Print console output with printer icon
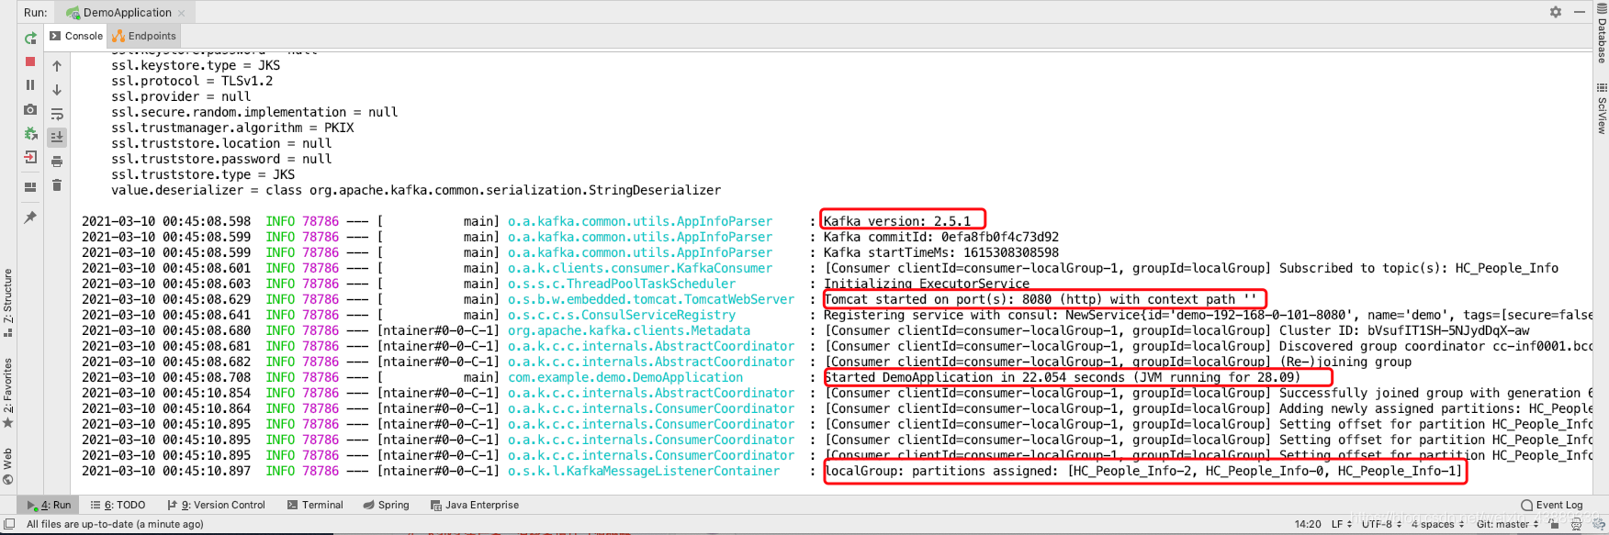The image size is (1609, 535). click(x=57, y=162)
